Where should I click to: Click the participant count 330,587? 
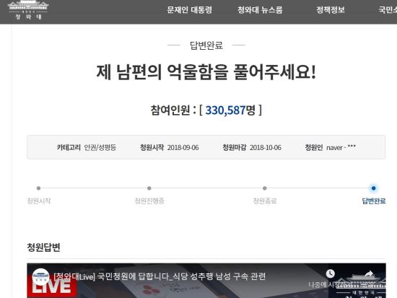pos(225,110)
